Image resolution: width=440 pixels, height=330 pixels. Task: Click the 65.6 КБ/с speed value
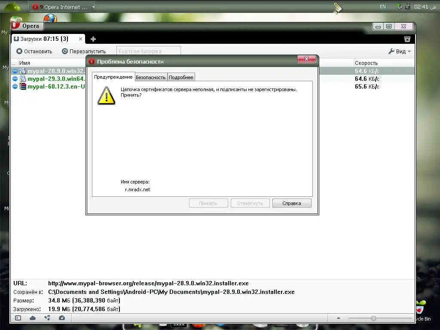(367, 87)
